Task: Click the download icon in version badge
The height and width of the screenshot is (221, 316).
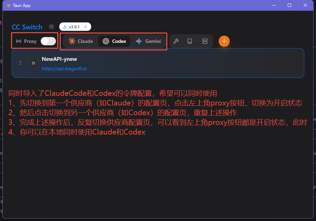Action: coord(65,27)
